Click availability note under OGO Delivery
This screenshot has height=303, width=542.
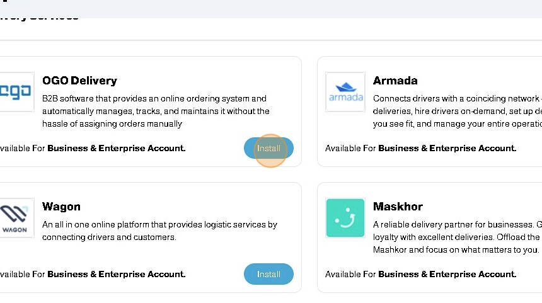(93, 148)
